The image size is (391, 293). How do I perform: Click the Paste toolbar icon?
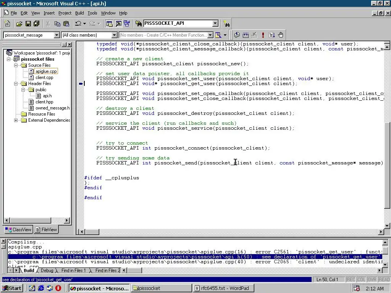pyautogui.click(x=66, y=24)
